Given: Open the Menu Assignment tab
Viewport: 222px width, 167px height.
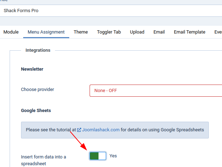Looking at the screenshot, I should click(x=46, y=32).
